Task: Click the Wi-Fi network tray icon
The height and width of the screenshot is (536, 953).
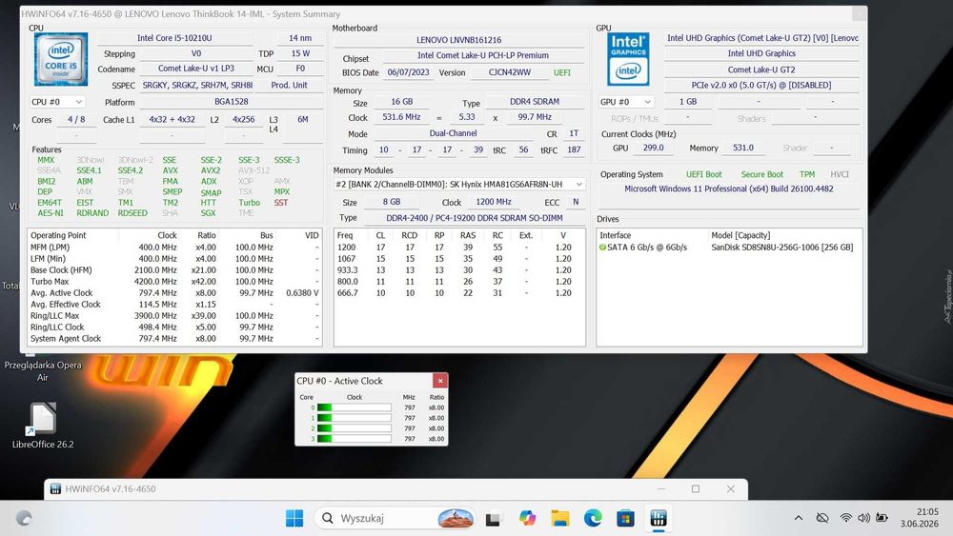Action: [845, 519]
